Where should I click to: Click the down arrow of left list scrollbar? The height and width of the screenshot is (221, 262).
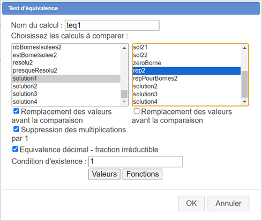click(x=124, y=102)
